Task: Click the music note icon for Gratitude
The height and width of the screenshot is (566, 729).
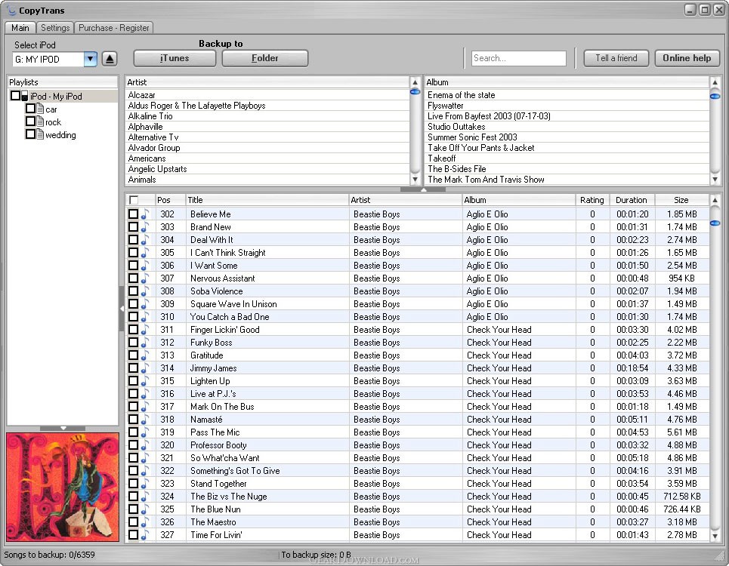Action: coord(145,355)
